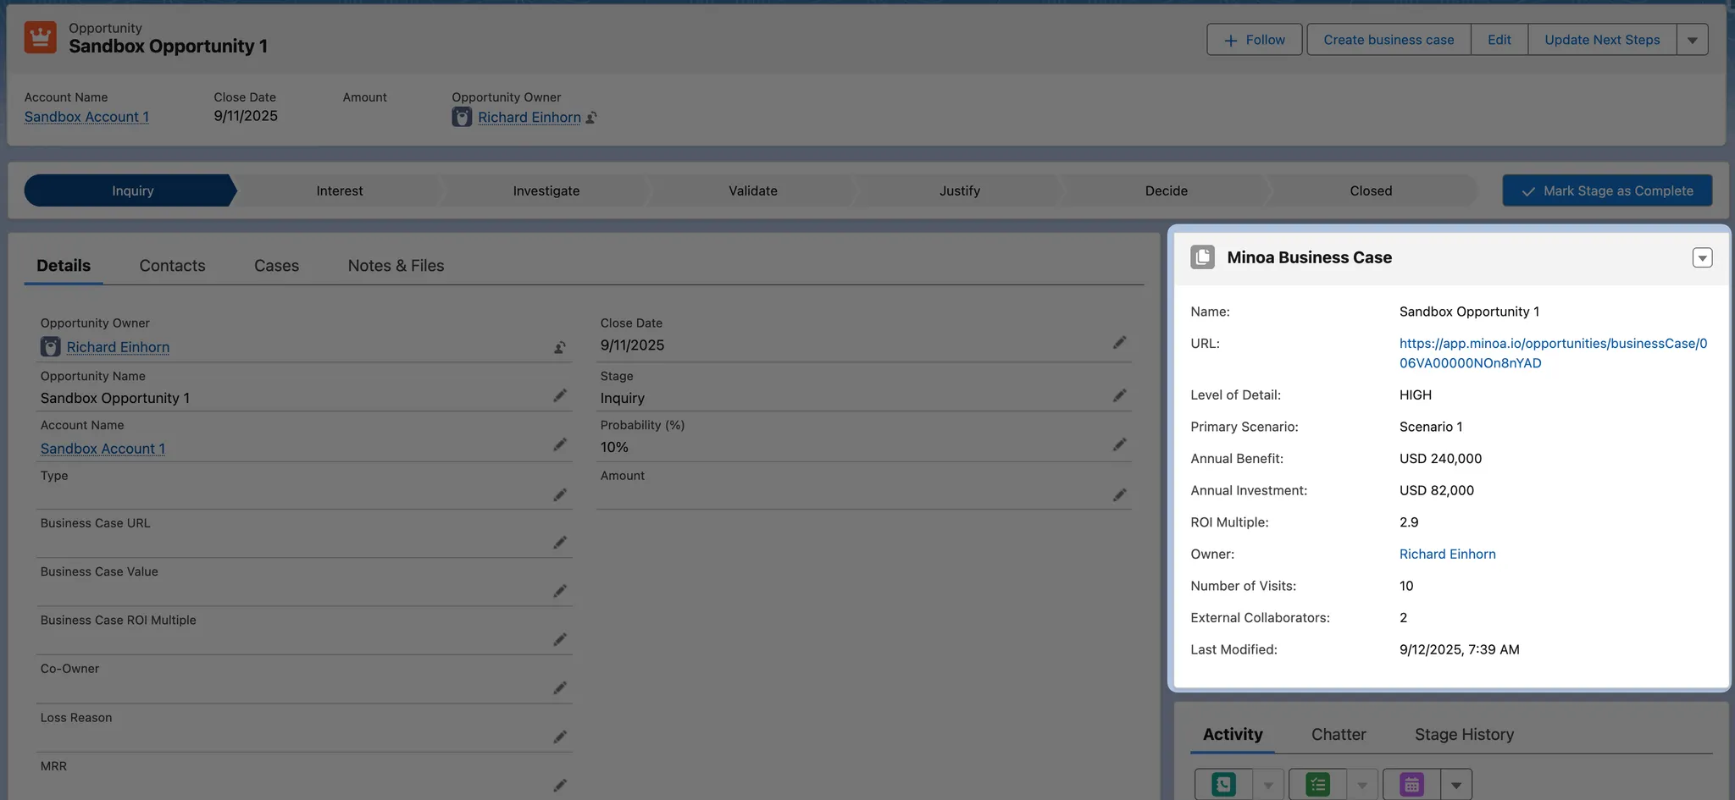Click the purple New Event calendar icon
The width and height of the screenshot is (1735, 800).
pyautogui.click(x=1411, y=785)
